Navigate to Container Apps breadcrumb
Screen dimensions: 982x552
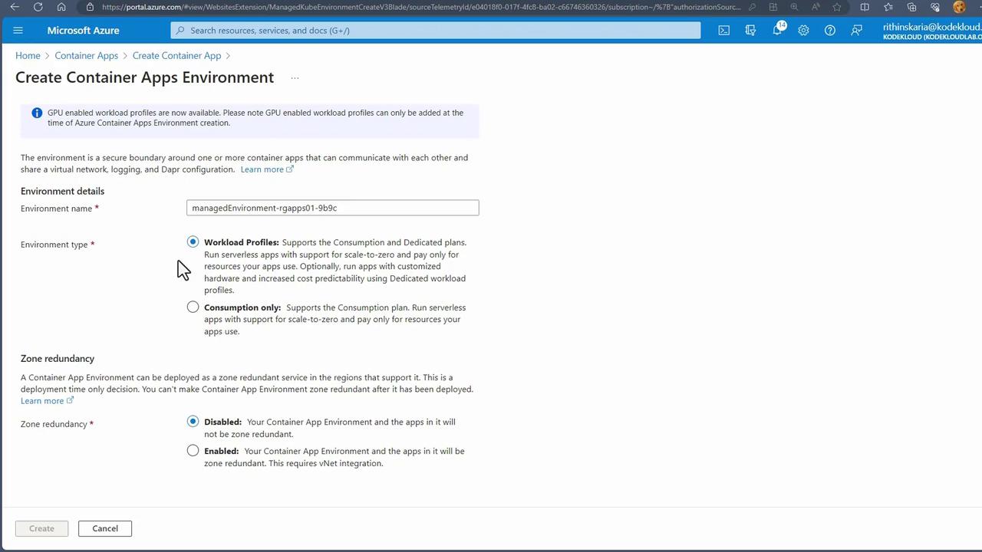[87, 55]
